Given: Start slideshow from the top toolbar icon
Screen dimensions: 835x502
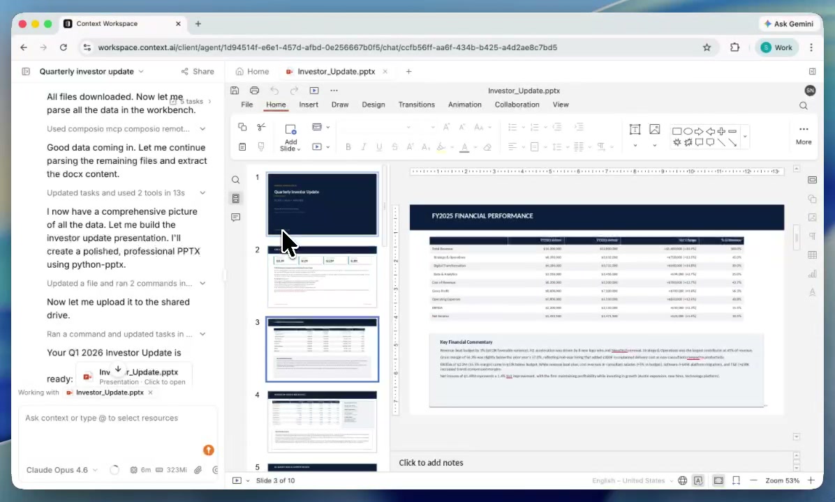Looking at the screenshot, I should (x=314, y=91).
